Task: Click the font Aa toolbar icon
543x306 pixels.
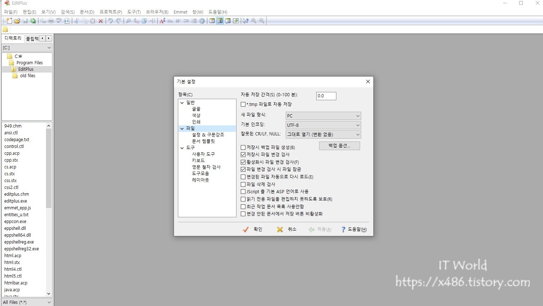Action: coord(162,21)
